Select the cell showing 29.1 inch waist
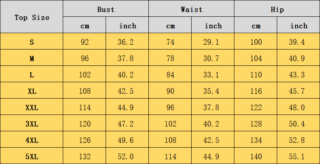The width and height of the screenshot is (320, 164). click(213, 41)
